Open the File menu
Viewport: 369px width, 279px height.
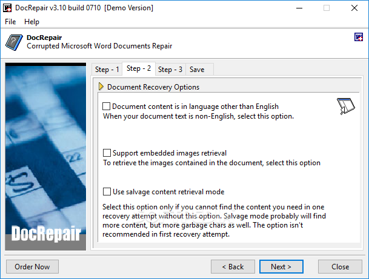[x=10, y=22]
